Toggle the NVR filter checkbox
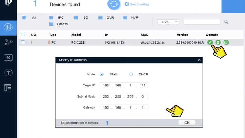 click(125, 18)
